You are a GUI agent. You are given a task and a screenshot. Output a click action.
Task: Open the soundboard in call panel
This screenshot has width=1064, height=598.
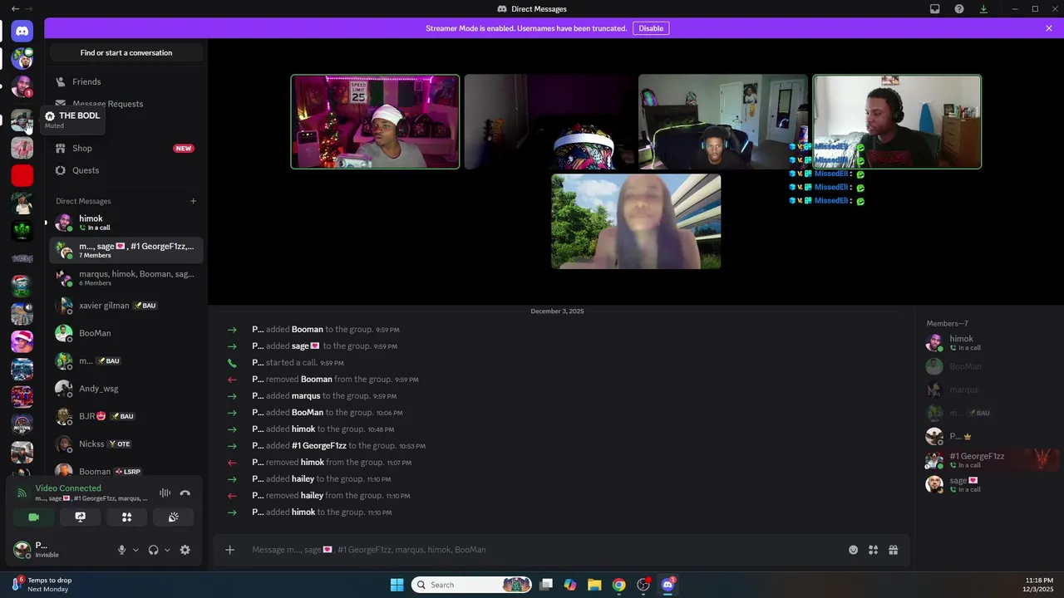173,517
